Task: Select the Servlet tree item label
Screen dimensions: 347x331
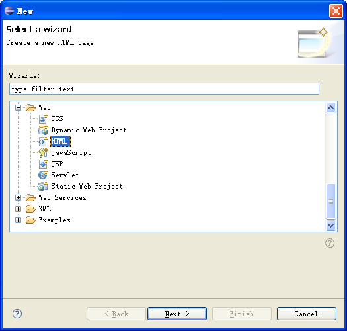Action: [65, 175]
